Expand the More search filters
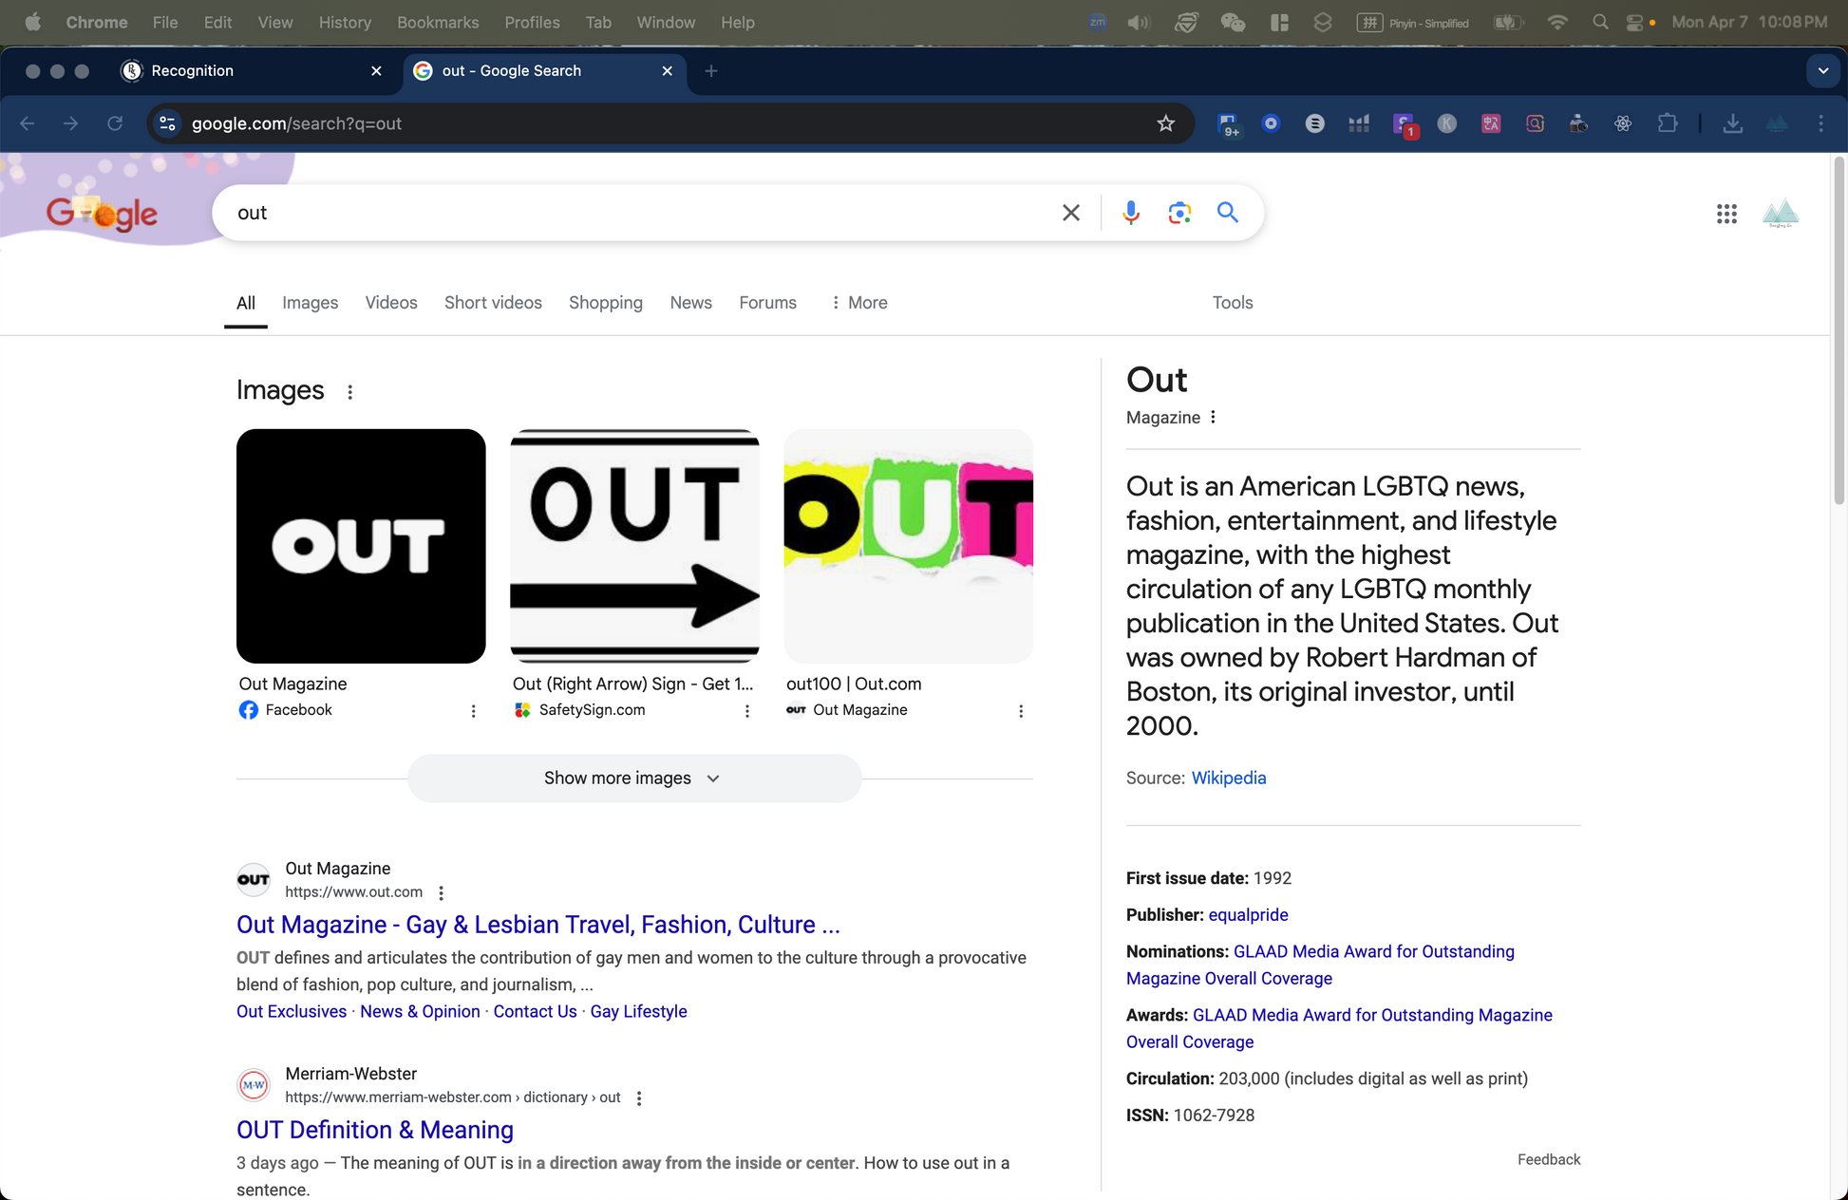 (x=859, y=303)
